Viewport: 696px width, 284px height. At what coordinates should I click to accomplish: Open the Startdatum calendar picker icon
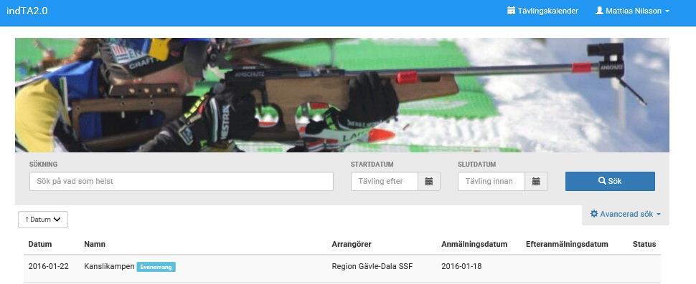tap(429, 182)
